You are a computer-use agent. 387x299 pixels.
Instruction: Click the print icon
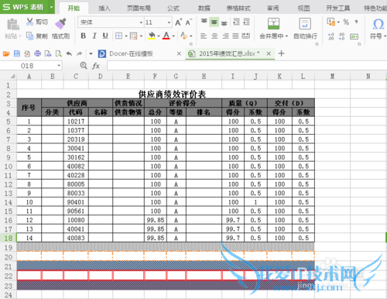[x=38, y=53]
